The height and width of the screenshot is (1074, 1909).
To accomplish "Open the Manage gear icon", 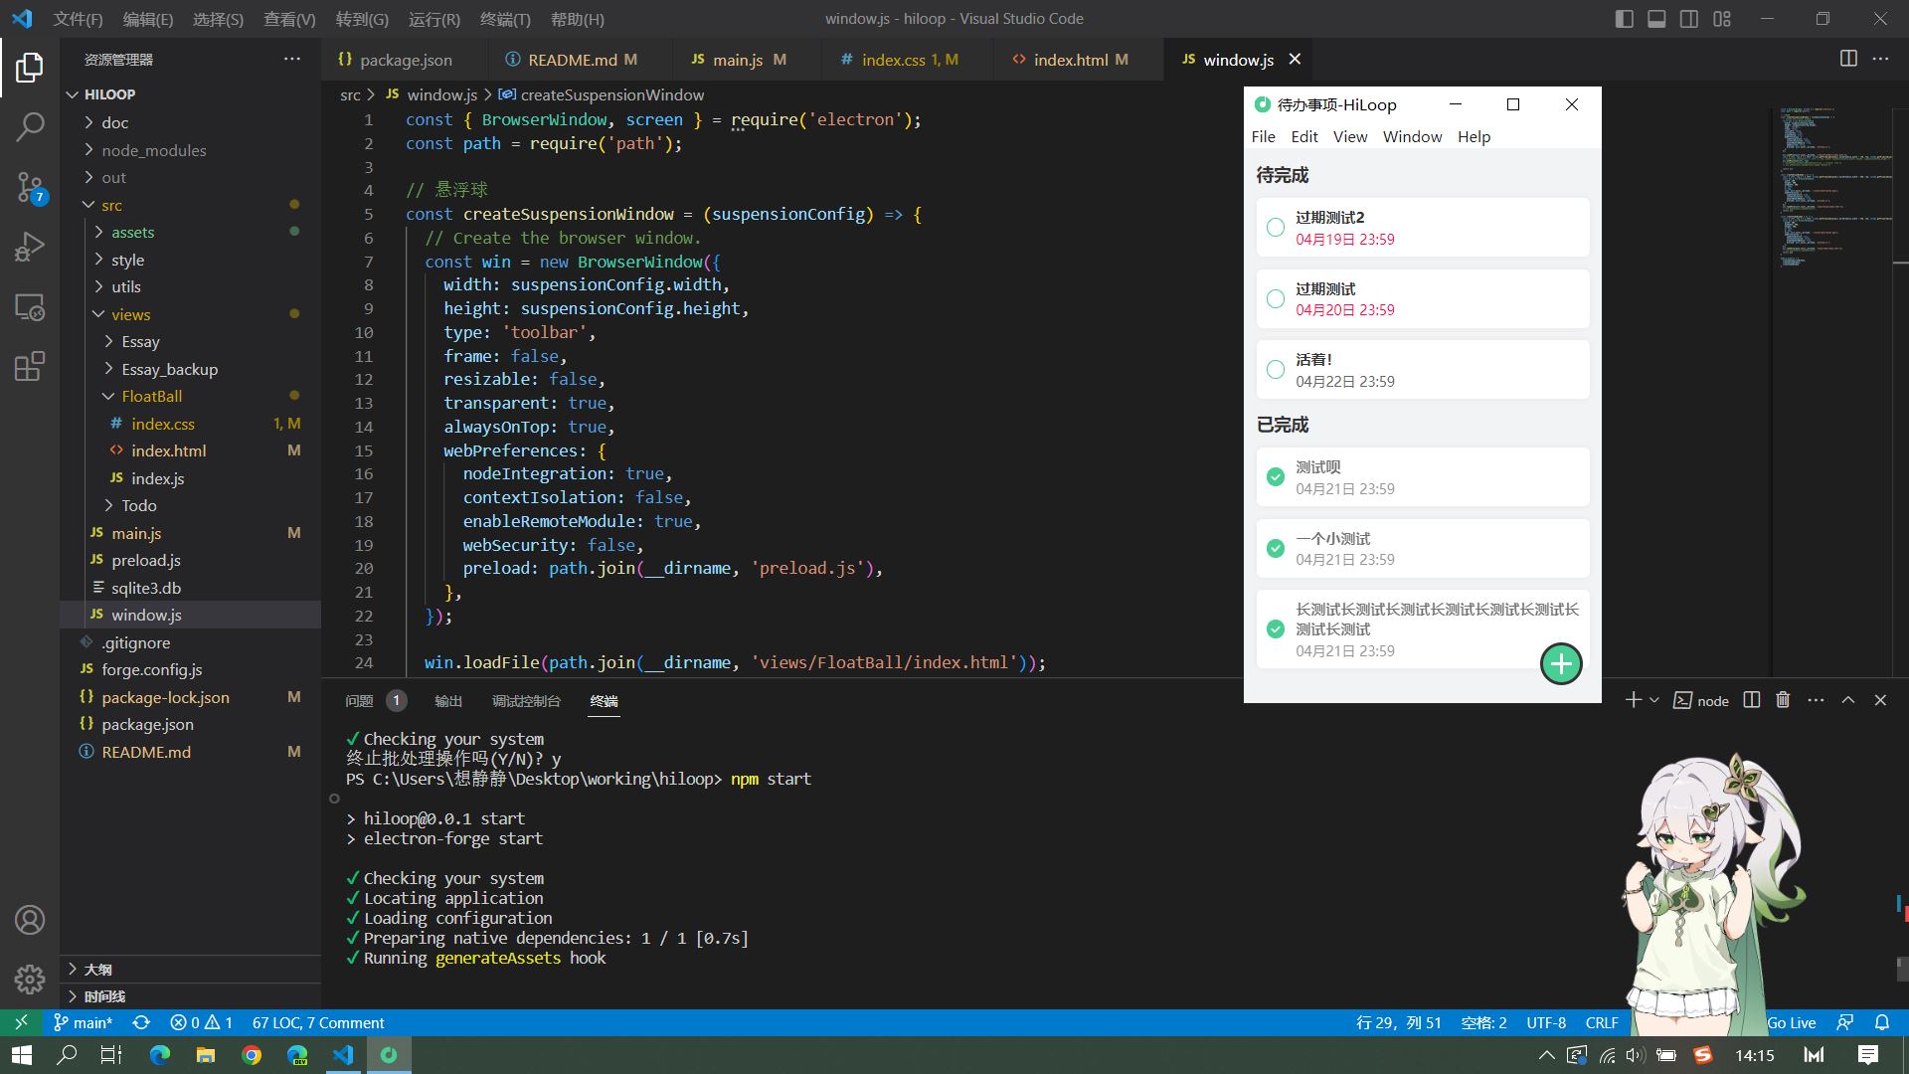I will 30,980.
